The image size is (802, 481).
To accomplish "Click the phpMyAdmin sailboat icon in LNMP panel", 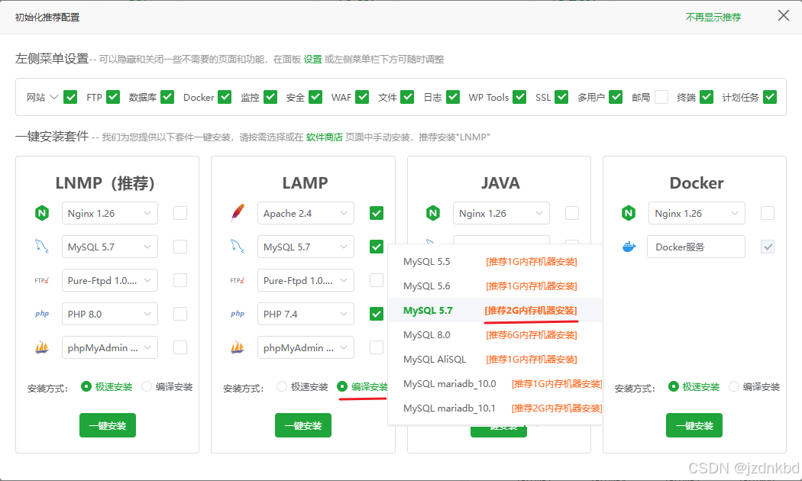I will pos(42,347).
